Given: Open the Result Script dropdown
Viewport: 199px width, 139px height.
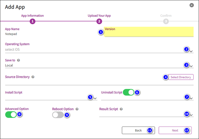Looking at the screenshot, I should (x=191, y=115).
